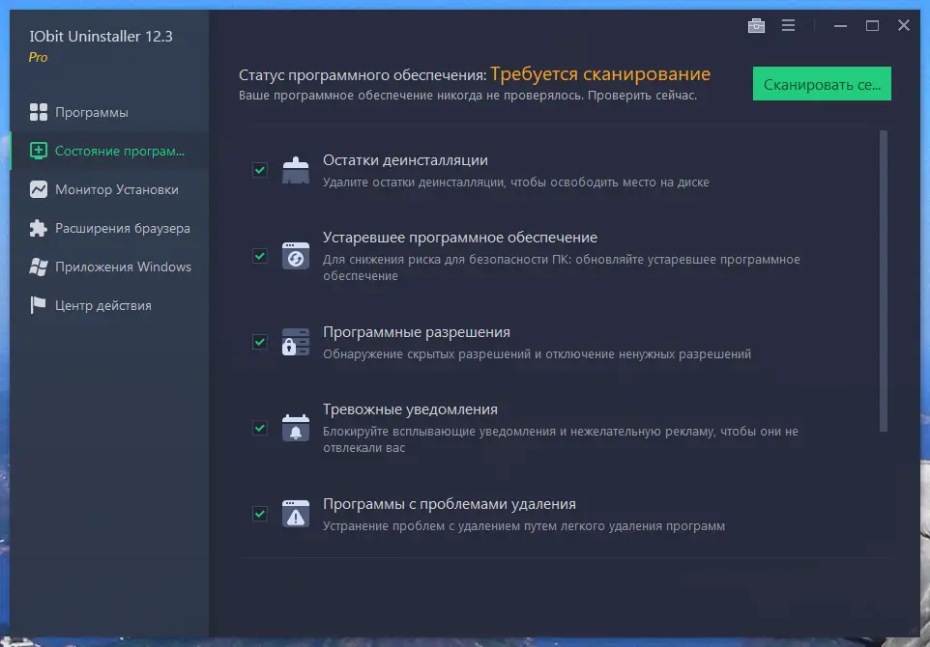Click the lock icon for Программные разрешения
Image resolution: width=930 pixels, height=647 pixels.
[x=295, y=341]
